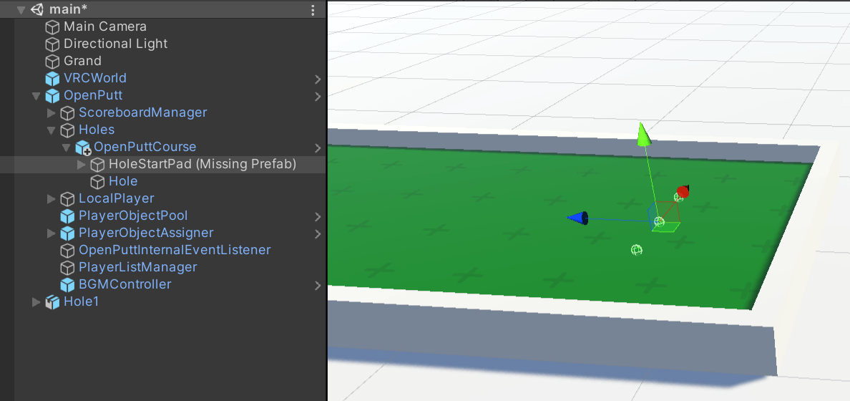Expand the PlayerObjectAssigner node
Viewport: 850px width, 401px height.
(x=52, y=233)
